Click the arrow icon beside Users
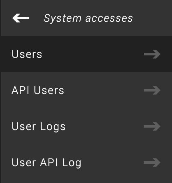The width and height of the screenshot is (172, 183). [x=152, y=54]
